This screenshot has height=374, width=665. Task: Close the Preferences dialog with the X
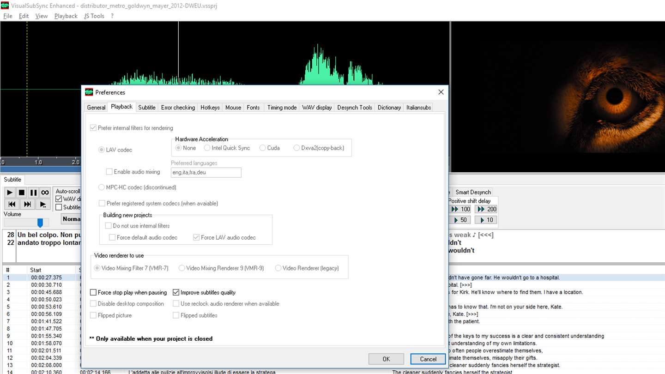pyautogui.click(x=441, y=92)
